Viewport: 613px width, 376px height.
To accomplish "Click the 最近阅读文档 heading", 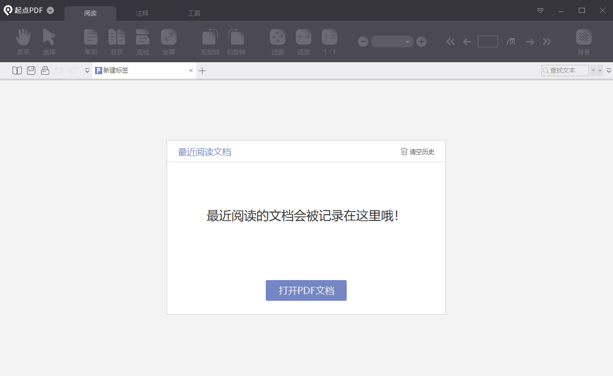I will [x=205, y=152].
